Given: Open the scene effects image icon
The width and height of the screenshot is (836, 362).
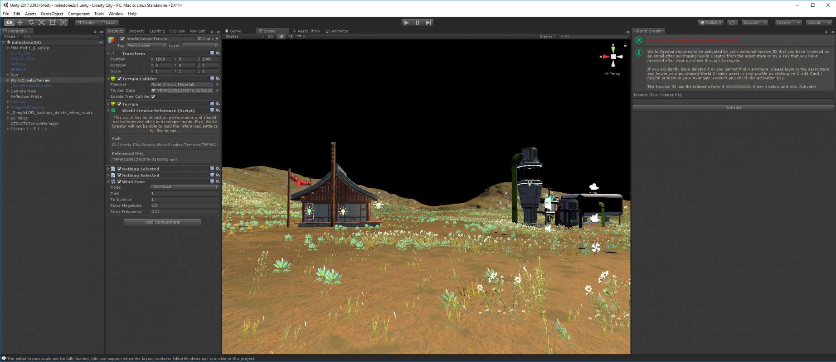Looking at the screenshot, I should (x=299, y=37).
